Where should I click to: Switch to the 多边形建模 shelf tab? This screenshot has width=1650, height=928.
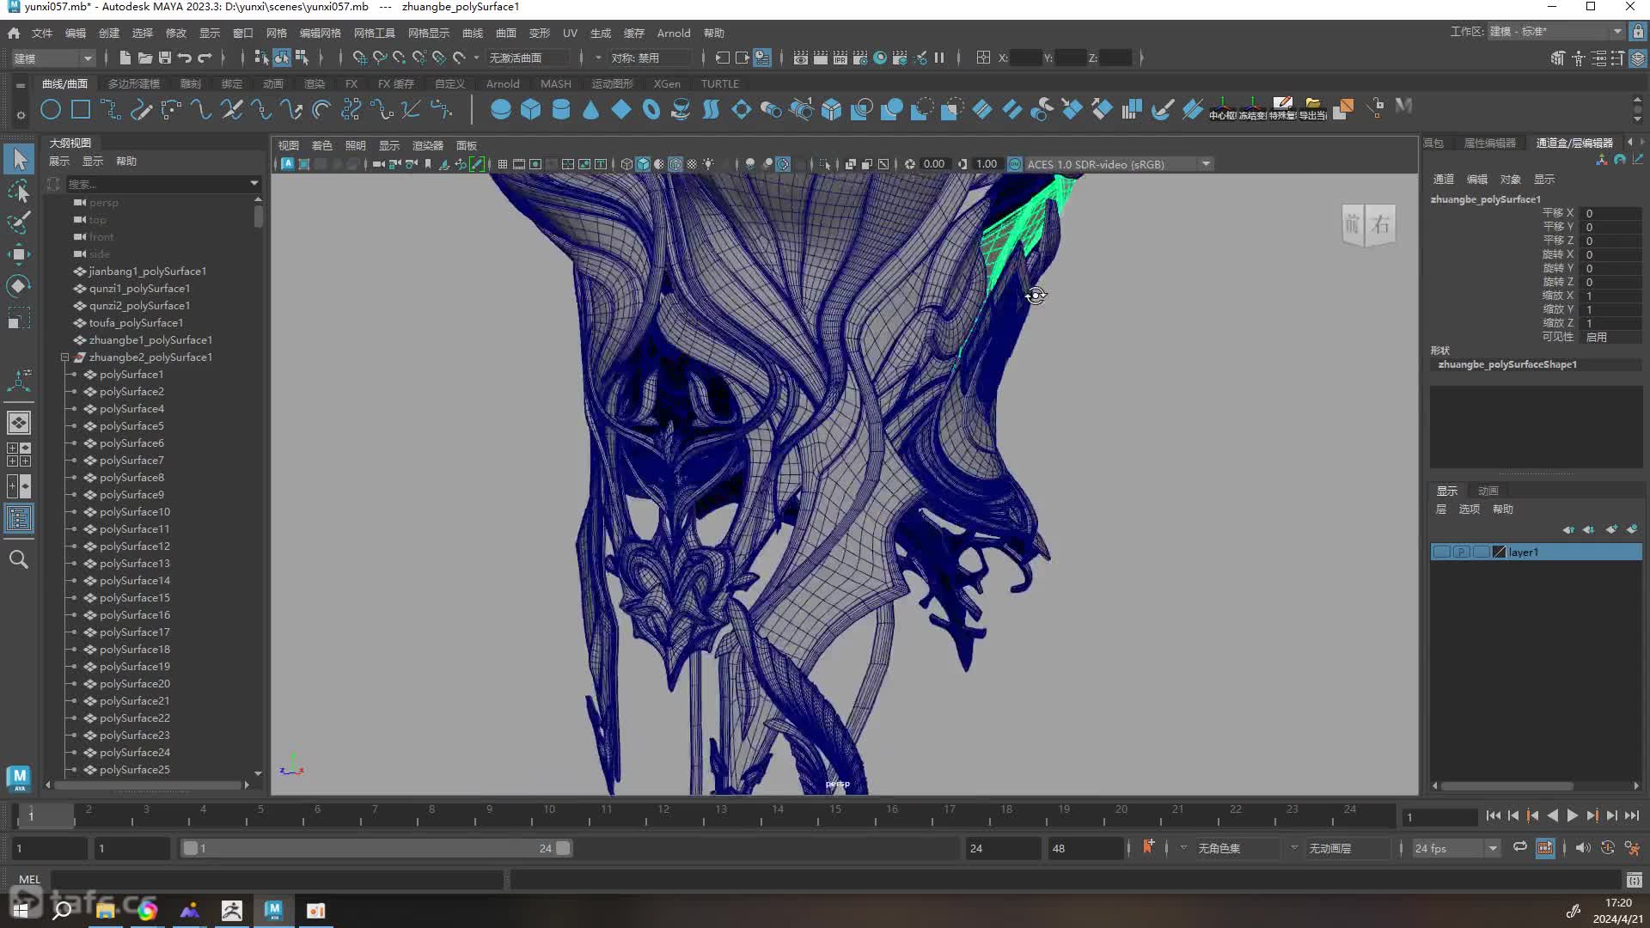(134, 83)
